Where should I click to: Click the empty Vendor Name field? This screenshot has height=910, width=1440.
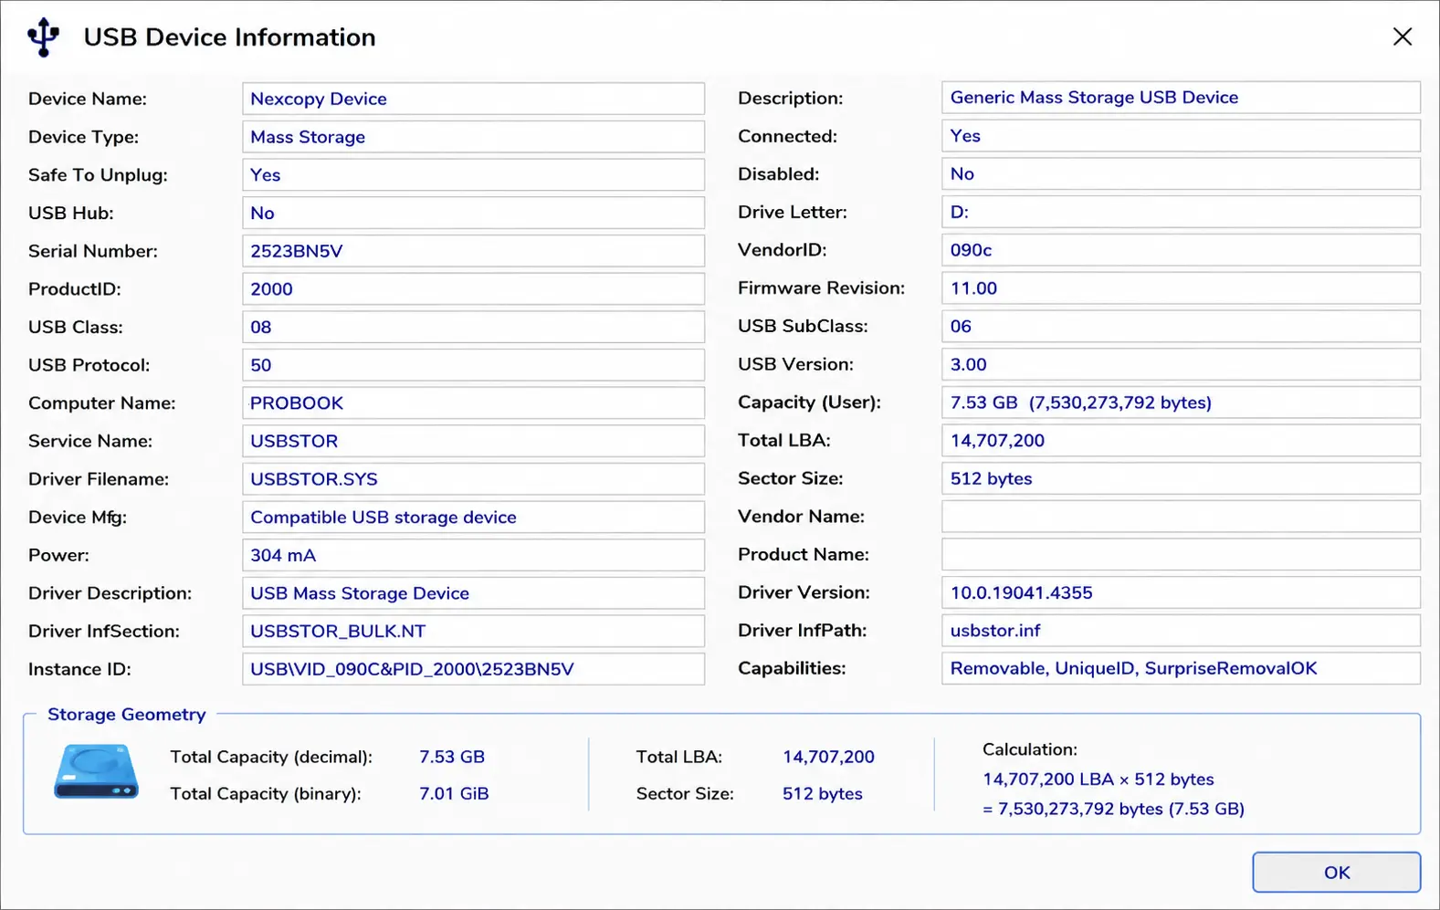[1181, 516]
